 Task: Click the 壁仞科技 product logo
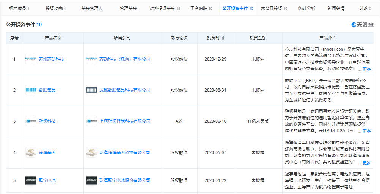pyautogui.click(x=31, y=121)
